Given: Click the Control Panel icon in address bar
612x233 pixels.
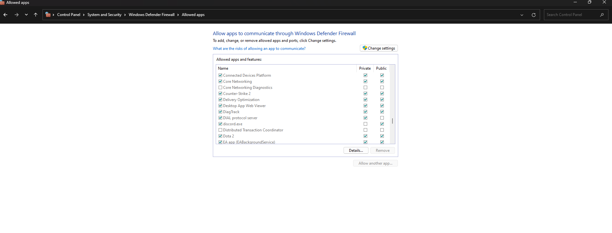Looking at the screenshot, I should [x=48, y=15].
